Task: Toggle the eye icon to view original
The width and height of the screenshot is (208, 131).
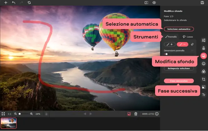Action: point(154,3)
